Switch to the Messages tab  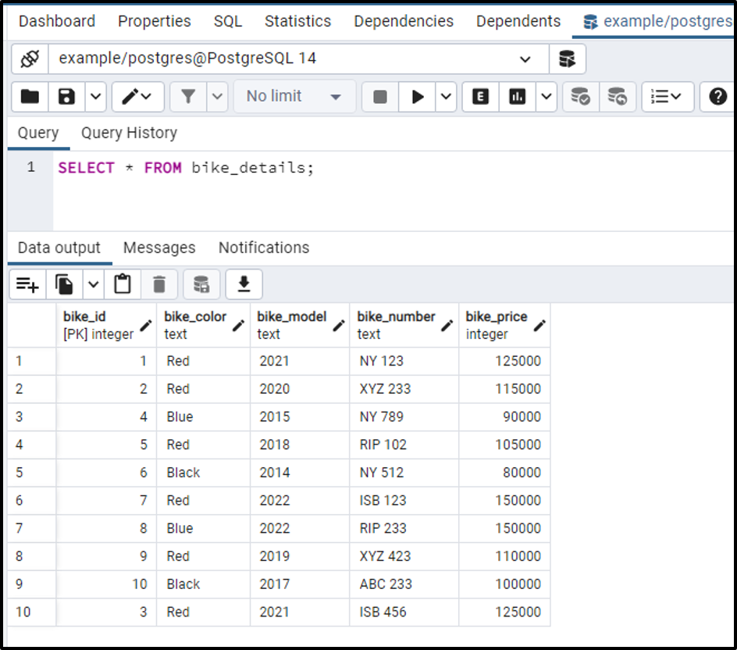click(x=158, y=248)
